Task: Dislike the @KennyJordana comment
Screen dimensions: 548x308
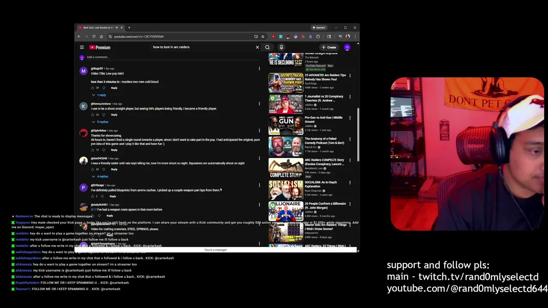Action: pyautogui.click(x=104, y=115)
